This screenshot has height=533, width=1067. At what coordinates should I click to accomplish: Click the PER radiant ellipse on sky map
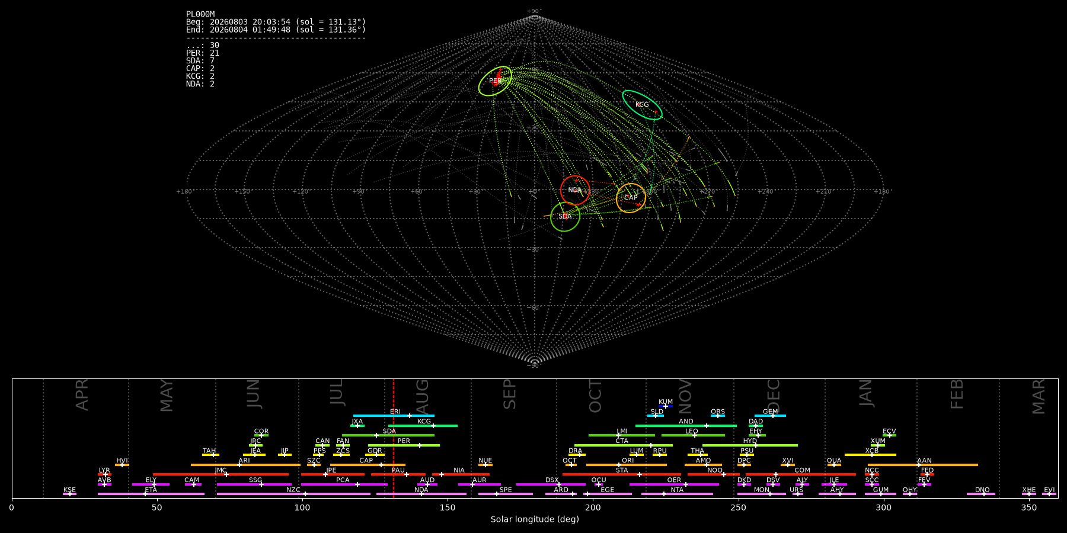495,81
